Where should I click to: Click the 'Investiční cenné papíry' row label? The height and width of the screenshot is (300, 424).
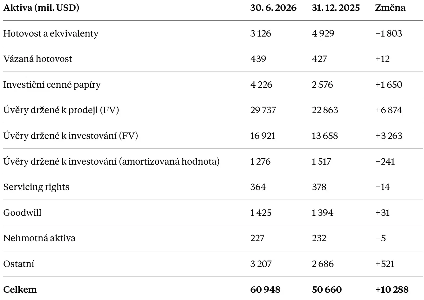pyautogui.click(x=52, y=85)
